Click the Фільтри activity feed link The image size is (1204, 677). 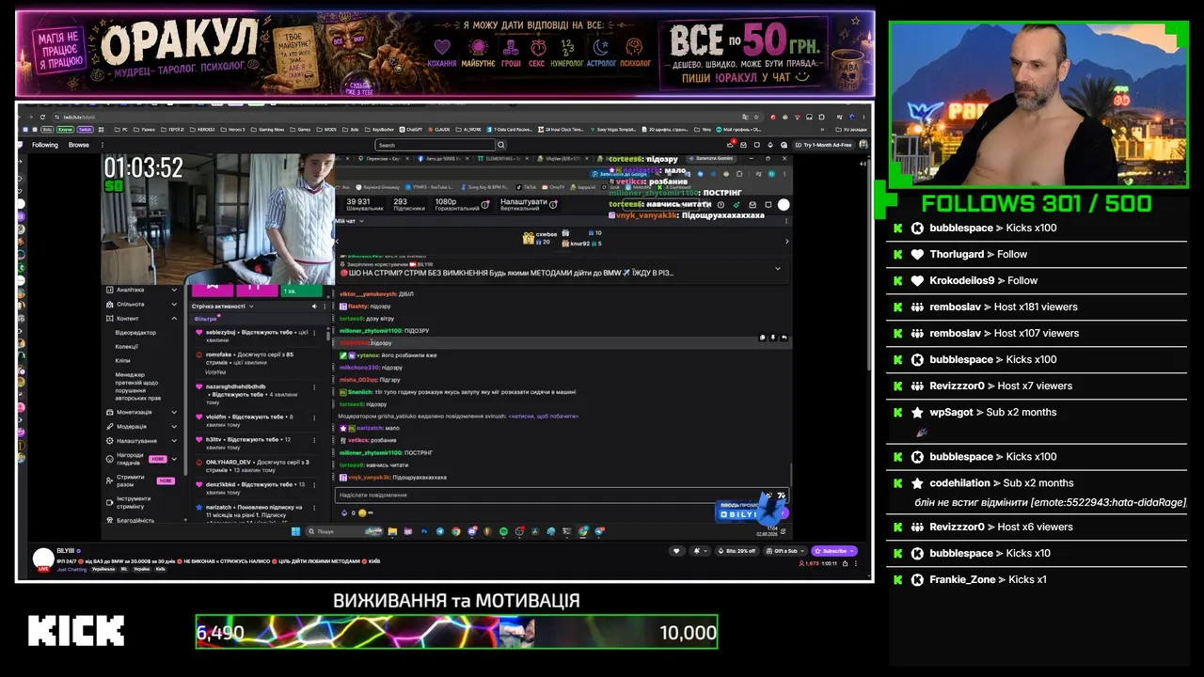pos(204,319)
